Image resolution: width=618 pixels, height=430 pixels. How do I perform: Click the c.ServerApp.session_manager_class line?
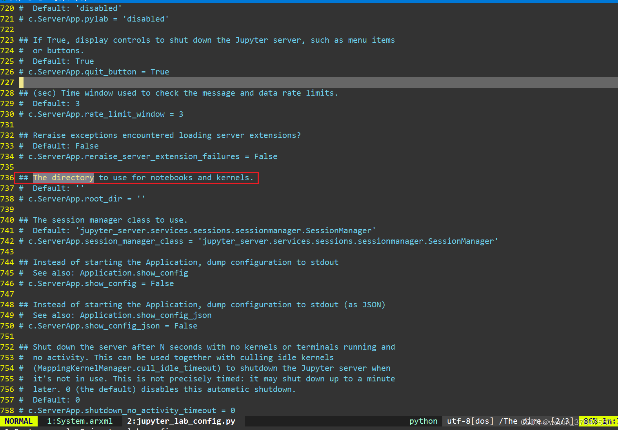coord(259,241)
